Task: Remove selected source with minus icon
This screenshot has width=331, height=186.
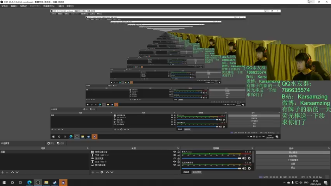Action: 97,172
